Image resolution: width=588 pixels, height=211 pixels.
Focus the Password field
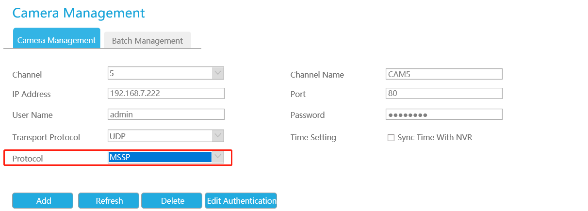click(x=444, y=114)
